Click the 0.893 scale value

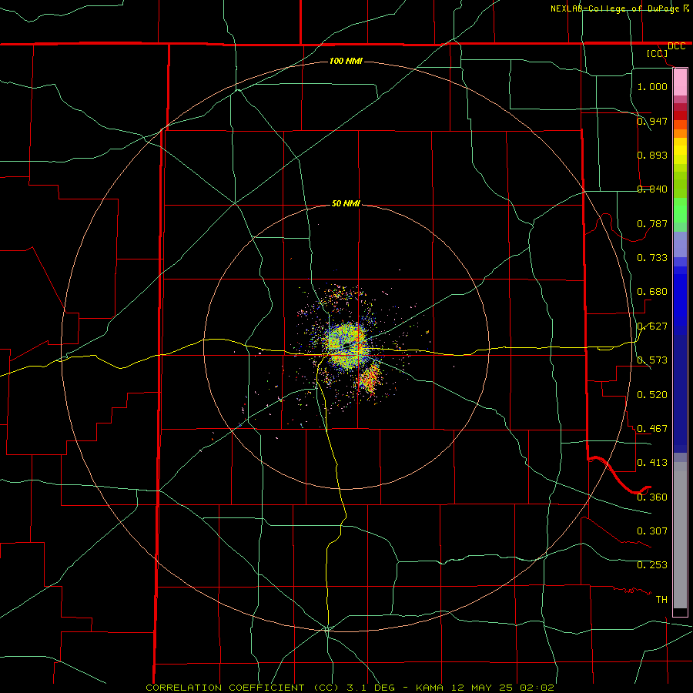click(652, 155)
